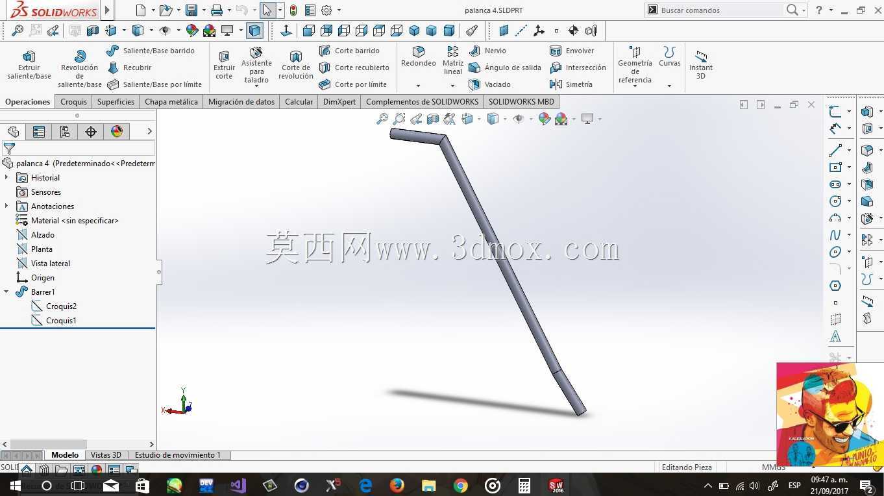Select the Nervio rib tool
The image size is (884, 496).
click(487, 51)
